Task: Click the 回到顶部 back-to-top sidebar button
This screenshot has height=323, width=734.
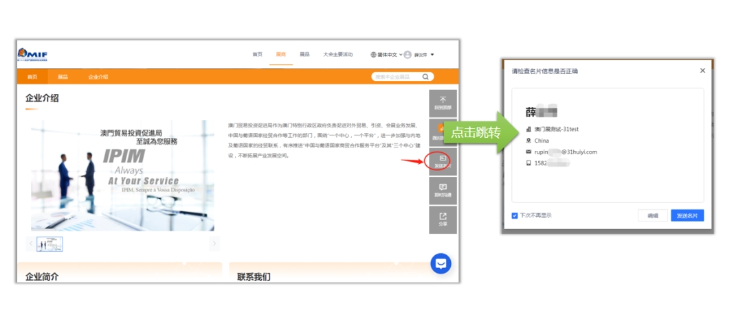Action: 443,103
